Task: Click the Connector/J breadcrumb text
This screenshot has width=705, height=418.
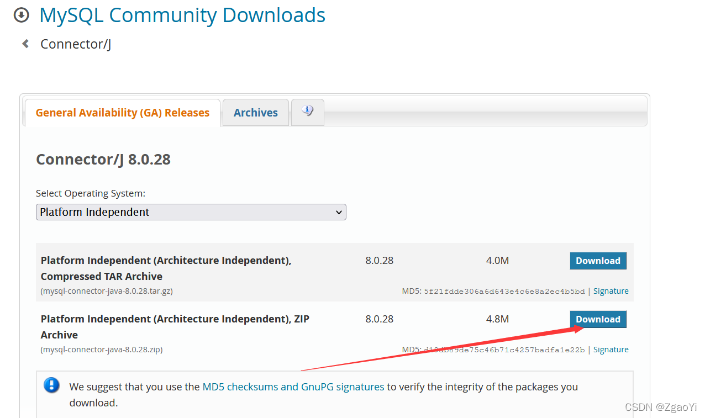Action: click(x=76, y=44)
